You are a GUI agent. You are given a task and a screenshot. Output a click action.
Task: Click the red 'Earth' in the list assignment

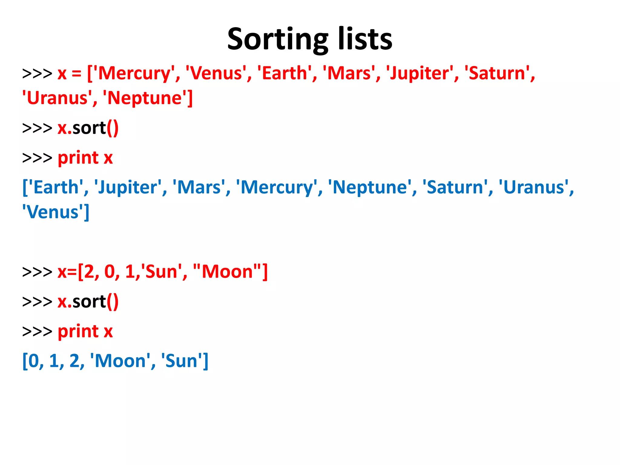point(285,74)
